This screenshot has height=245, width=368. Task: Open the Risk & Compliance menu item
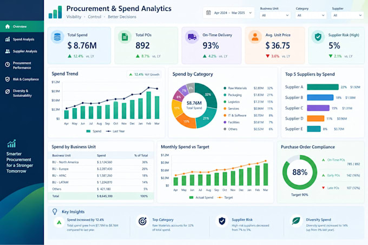click(x=22, y=80)
